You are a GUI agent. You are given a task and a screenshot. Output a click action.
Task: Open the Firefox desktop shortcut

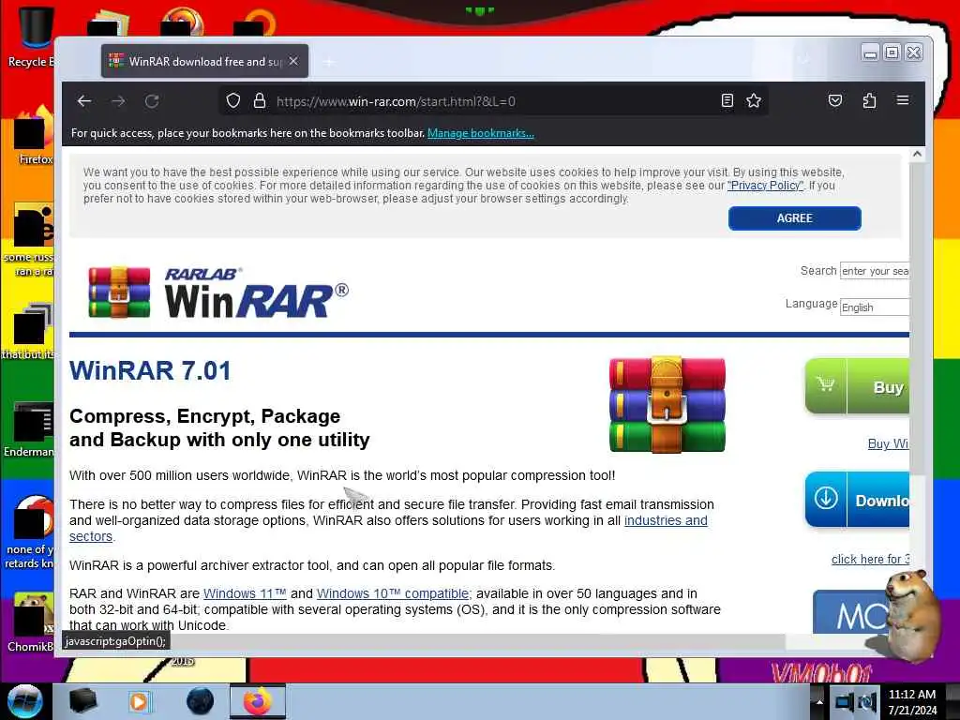[x=34, y=135]
